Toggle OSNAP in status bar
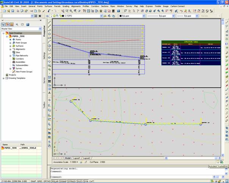 coord(63,181)
